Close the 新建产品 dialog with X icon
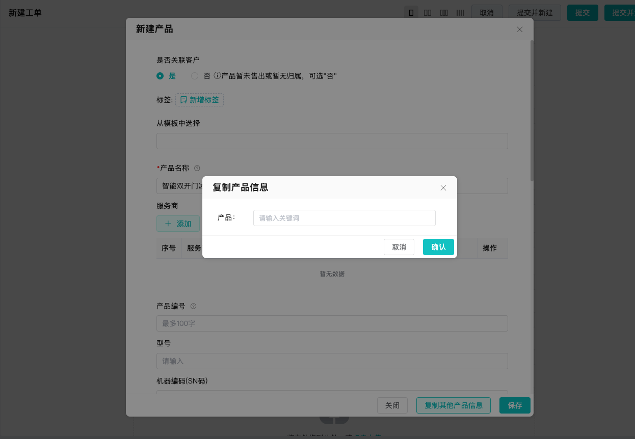The width and height of the screenshot is (635, 439). 520,30
